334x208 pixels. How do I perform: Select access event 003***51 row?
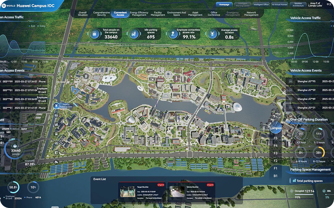pos(24,108)
